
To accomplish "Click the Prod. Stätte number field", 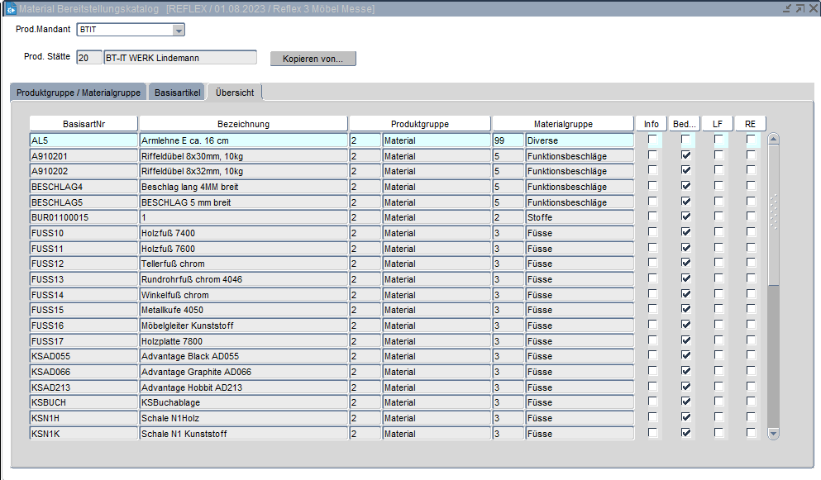I will coord(88,58).
